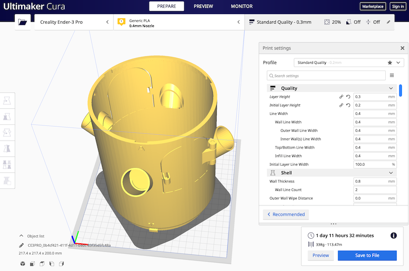Select the Rotate tool in left toolbar

[x=7, y=132]
